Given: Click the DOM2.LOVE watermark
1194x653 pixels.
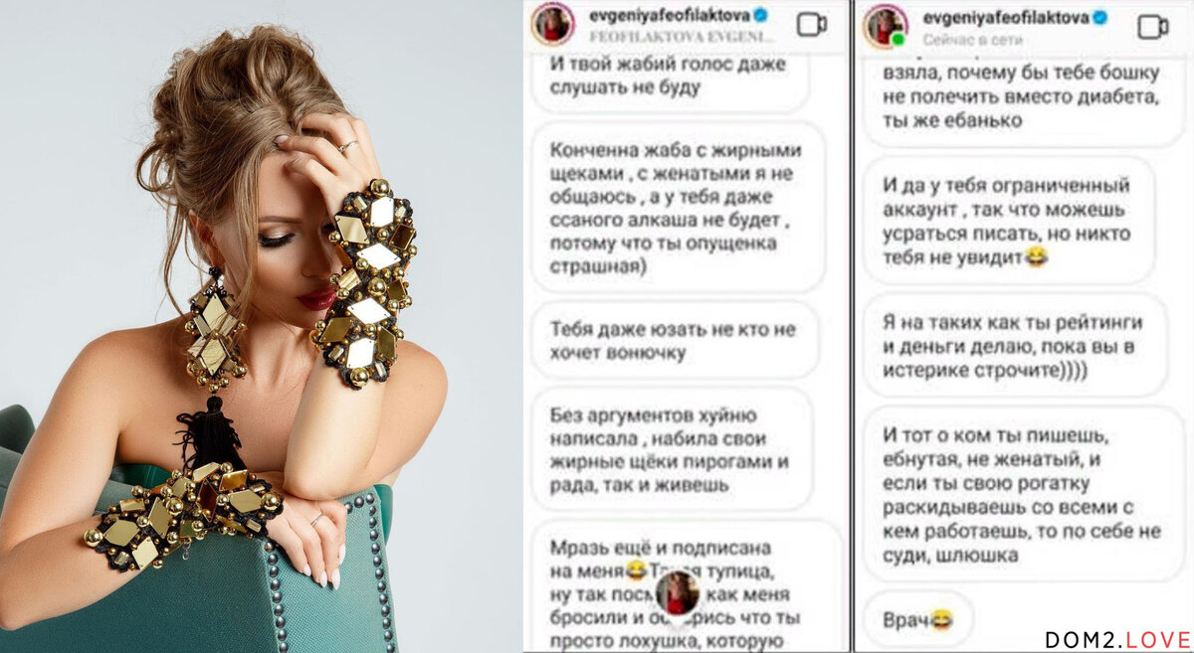Looking at the screenshot, I should [x=1116, y=638].
